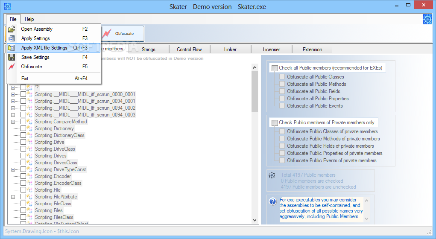The width and height of the screenshot is (436, 239).
Task: Select the Scripting.DictionaryClass tree item
Action: pos(59,135)
